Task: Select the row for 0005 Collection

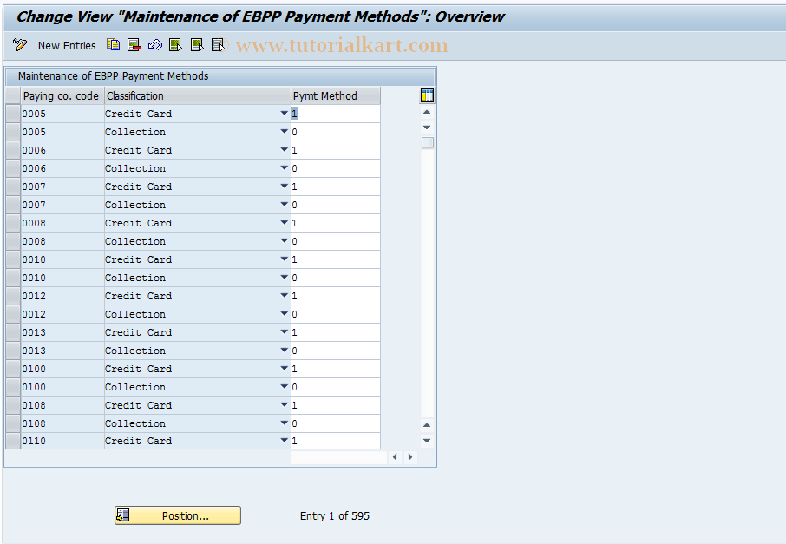Action: coord(13,132)
